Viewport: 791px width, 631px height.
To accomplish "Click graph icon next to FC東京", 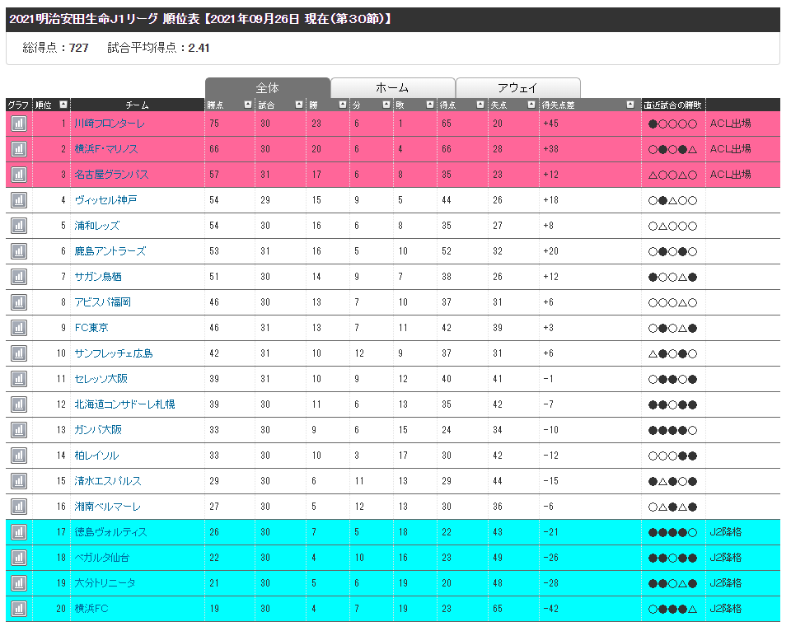I will [x=19, y=328].
